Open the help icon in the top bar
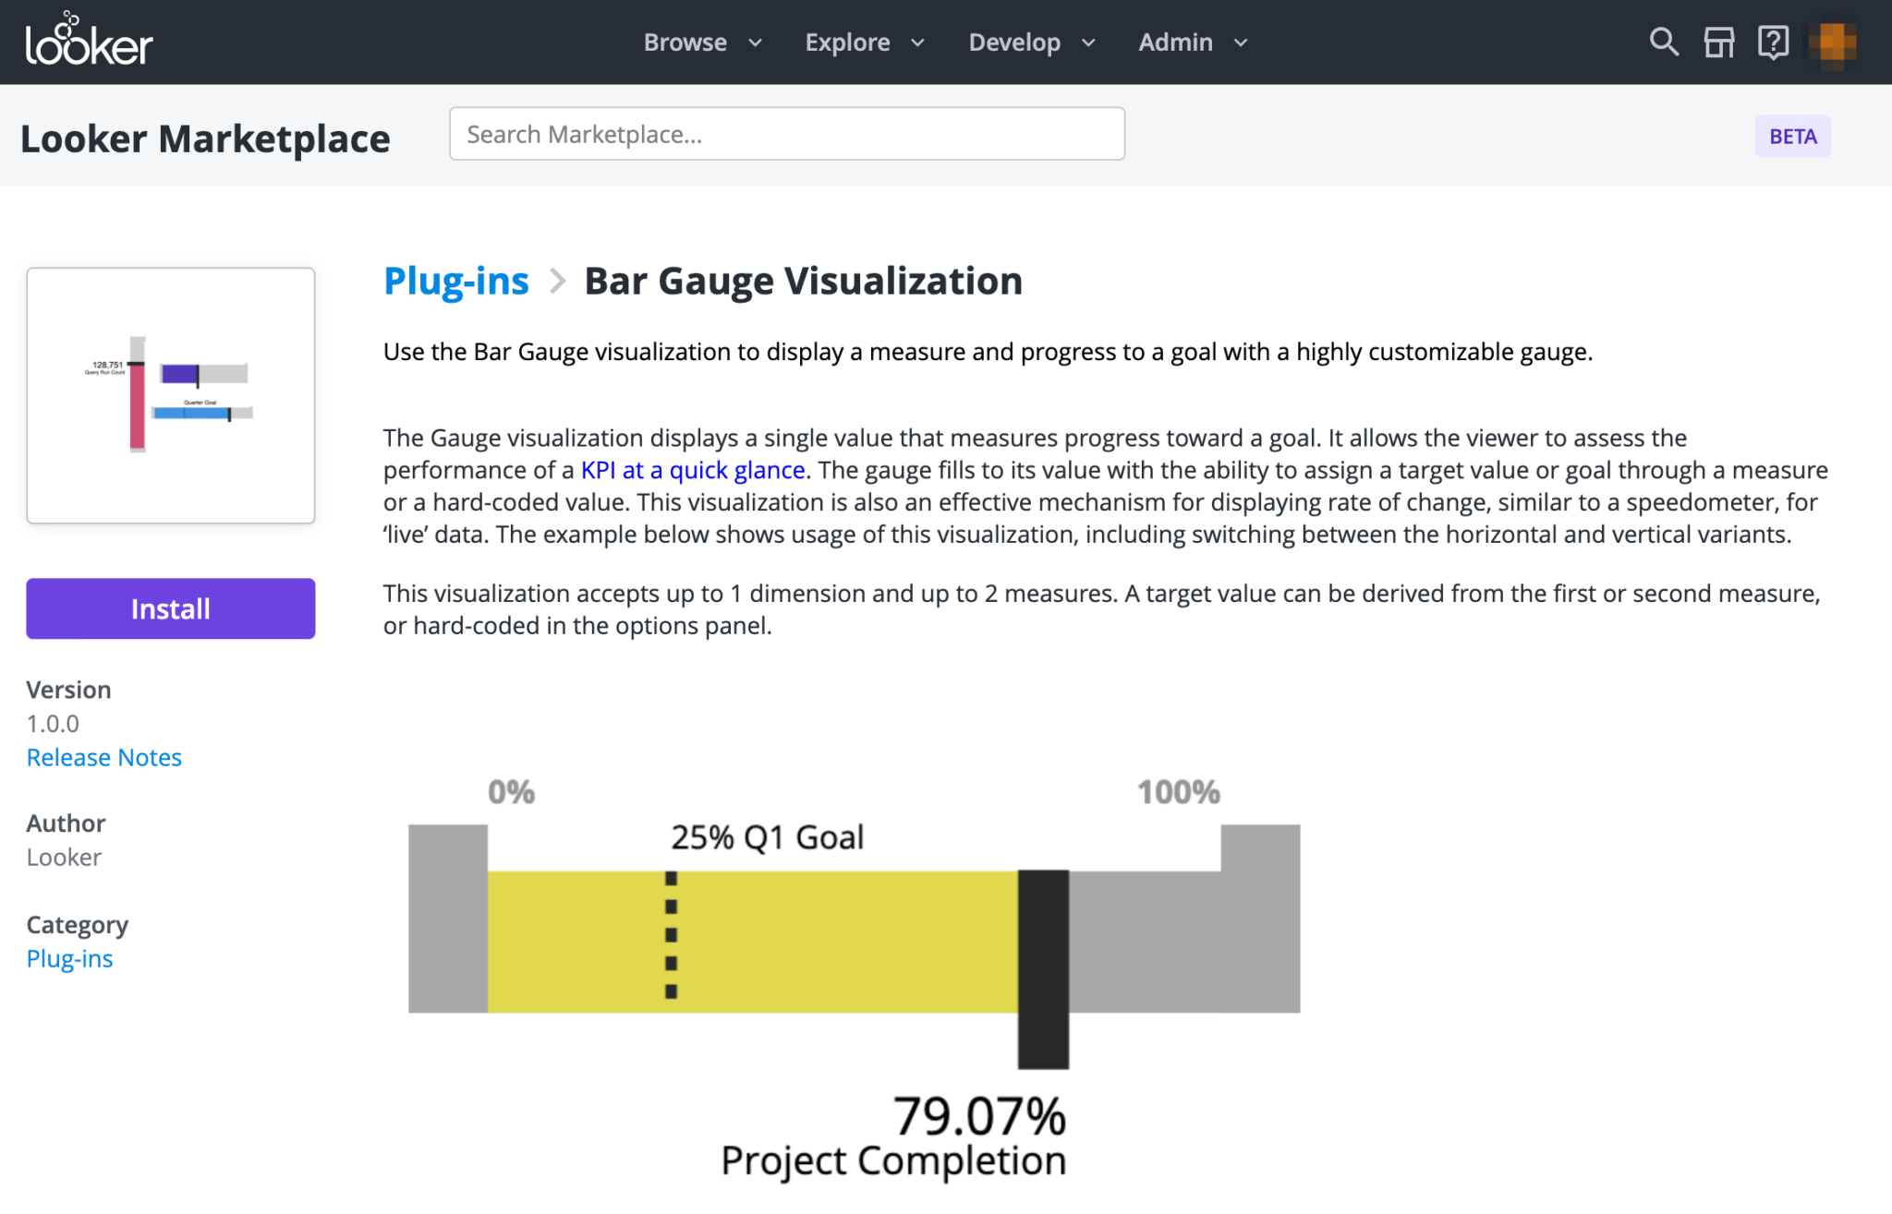This screenshot has height=1214, width=1892. (x=1772, y=42)
